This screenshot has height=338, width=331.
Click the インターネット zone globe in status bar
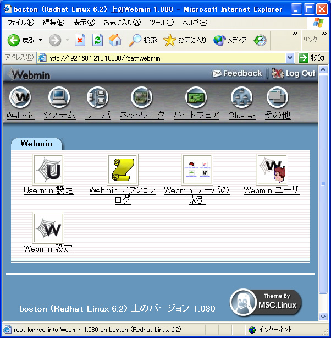[x=252, y=330]
